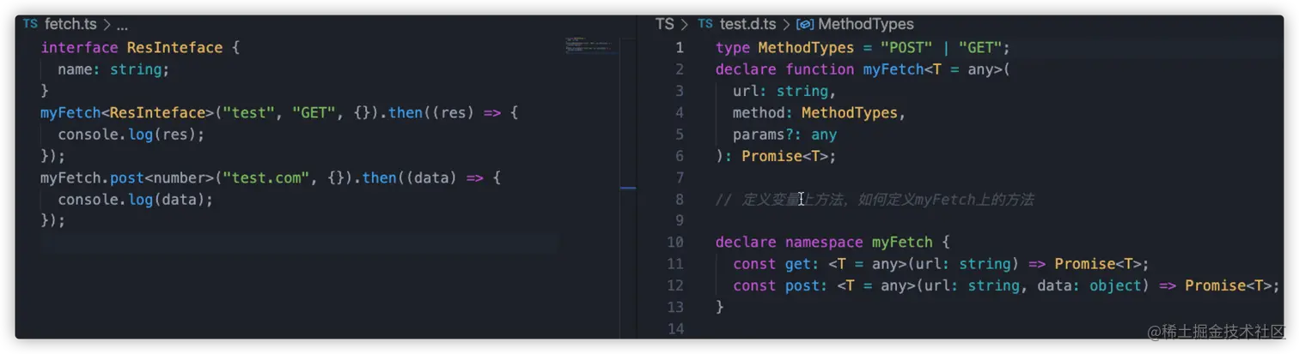This screenshot has height=354, width=1299.
Task: Click line number 4 in test.d.ts
Action: 680,113
